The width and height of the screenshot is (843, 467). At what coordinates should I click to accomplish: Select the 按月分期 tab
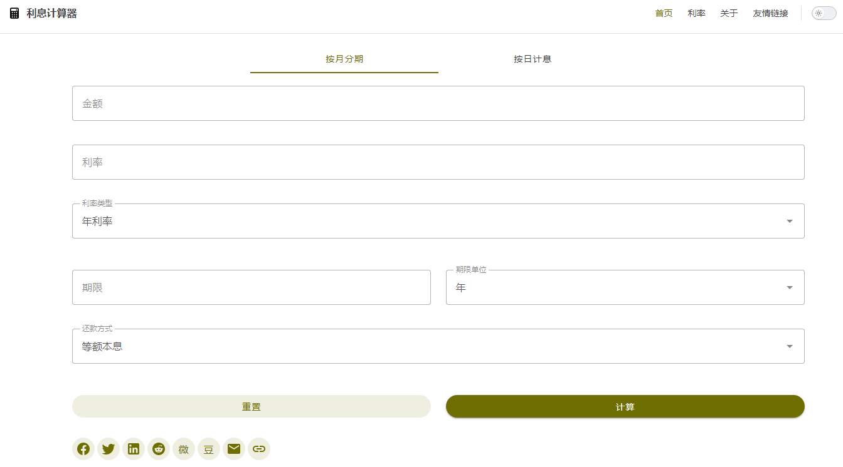(x=344, y=58)
